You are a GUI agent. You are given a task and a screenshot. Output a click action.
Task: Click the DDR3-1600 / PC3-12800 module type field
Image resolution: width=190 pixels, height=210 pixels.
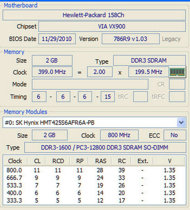click(105, 147)
